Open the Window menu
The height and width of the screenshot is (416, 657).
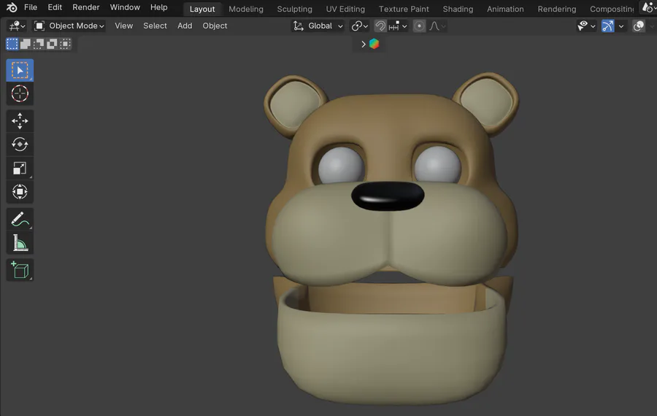pos(125,7)
